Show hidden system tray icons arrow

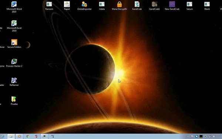click(x=188, y=136)
